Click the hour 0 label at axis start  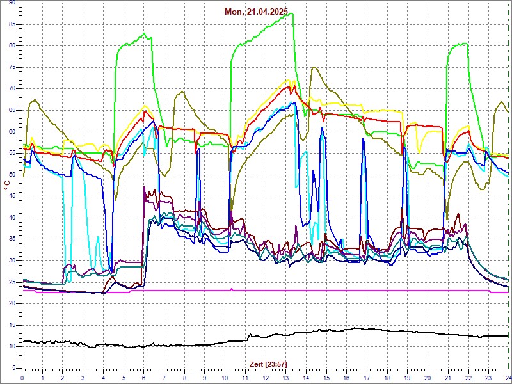click(22, 378)
